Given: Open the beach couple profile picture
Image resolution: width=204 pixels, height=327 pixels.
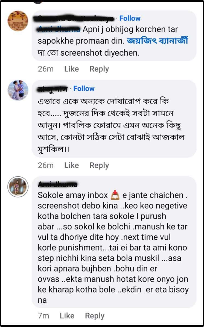Looking at the screenshot, I should (x=18, y=90).
